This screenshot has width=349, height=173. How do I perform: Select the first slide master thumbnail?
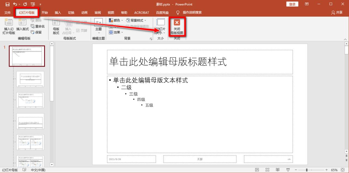pos(27,56)
